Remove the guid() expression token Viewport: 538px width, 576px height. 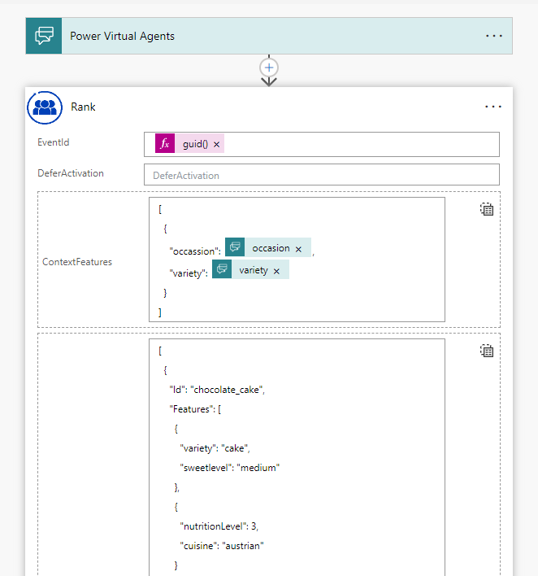click(x=217, y=145)
